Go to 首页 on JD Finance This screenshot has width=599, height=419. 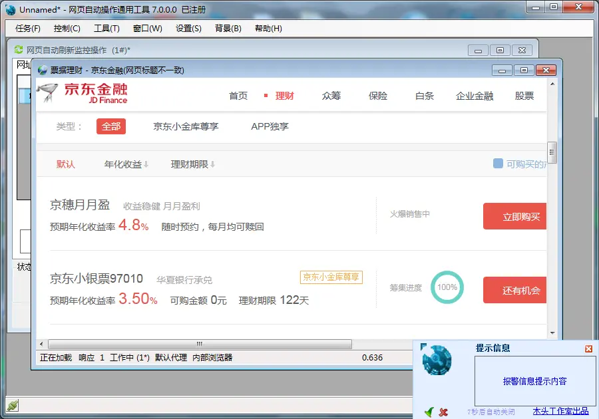pos(238,96)
